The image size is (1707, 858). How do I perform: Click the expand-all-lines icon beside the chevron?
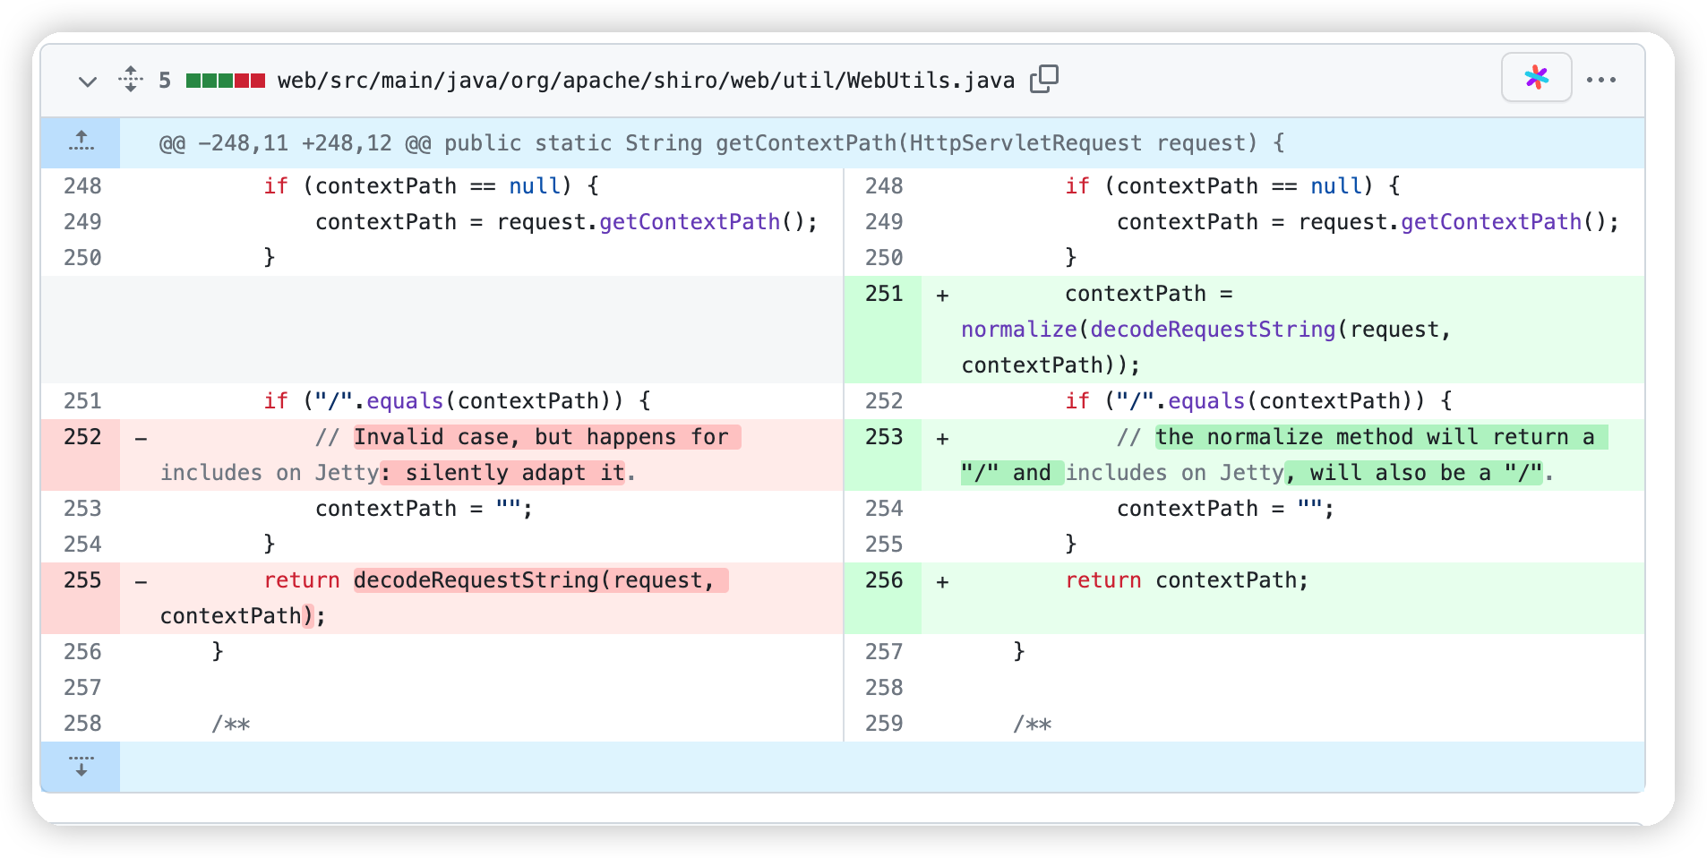131,80
